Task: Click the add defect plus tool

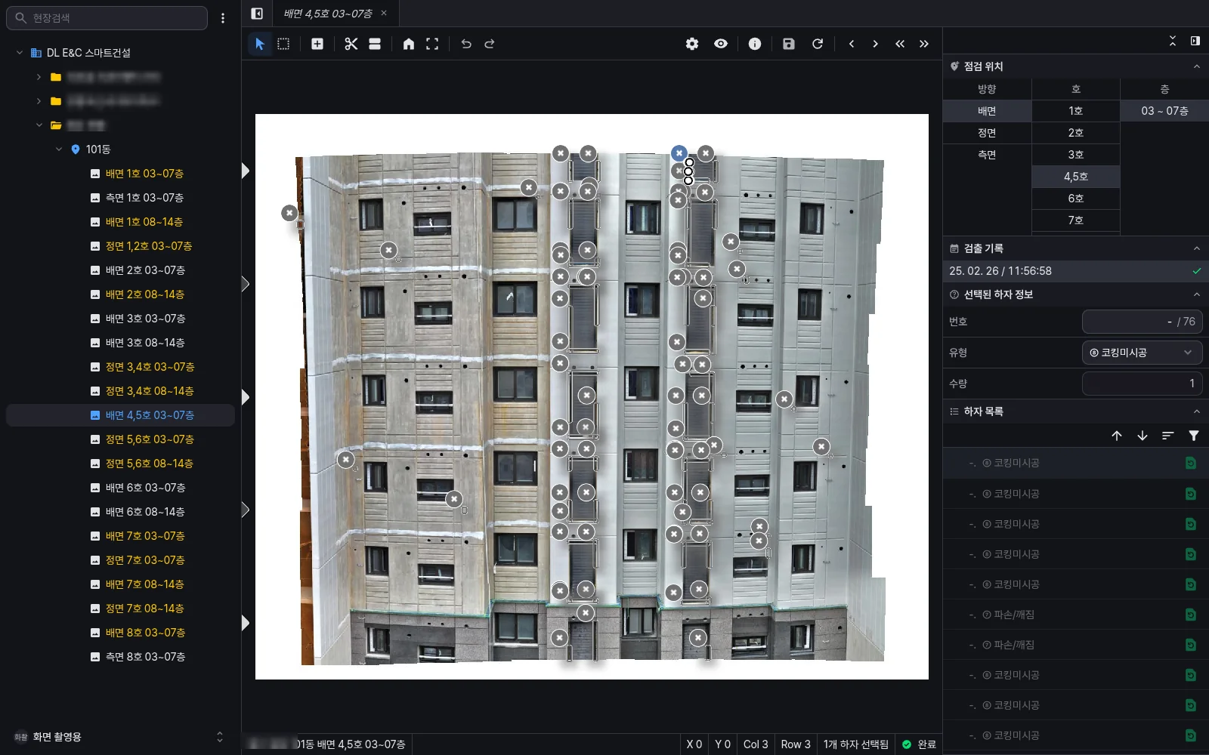Action: [x=317, y=44]
